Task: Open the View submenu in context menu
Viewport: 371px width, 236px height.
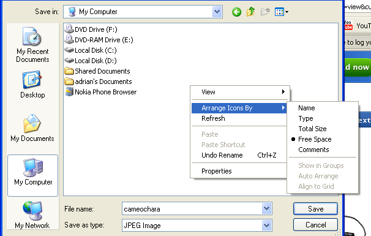Action: pyautogui.click(x=240, y=92)
